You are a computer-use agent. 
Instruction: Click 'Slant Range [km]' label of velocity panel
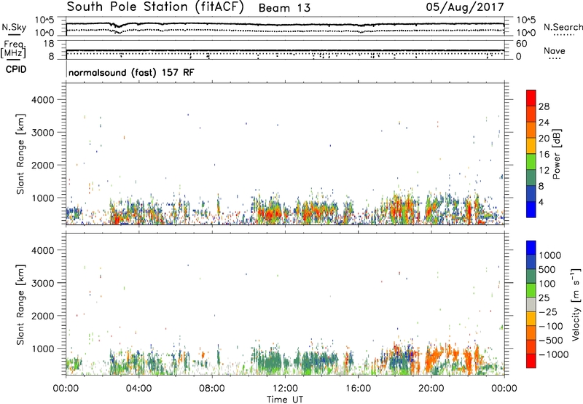(20, 305)
